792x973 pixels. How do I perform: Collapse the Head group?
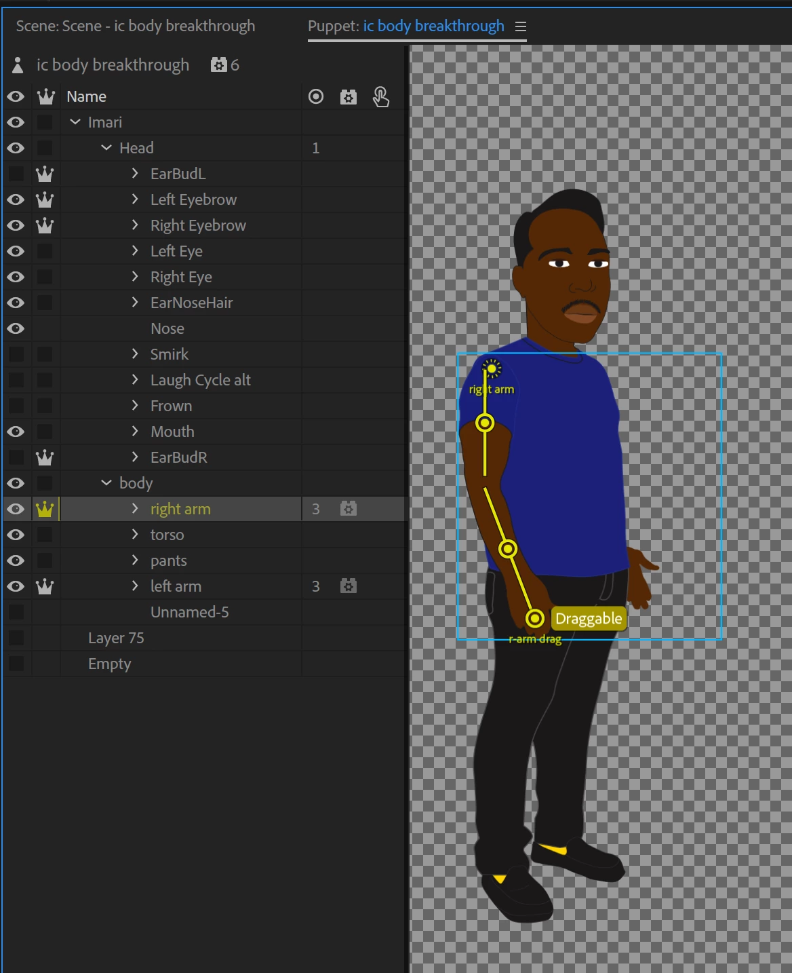(x=106, y=147)
